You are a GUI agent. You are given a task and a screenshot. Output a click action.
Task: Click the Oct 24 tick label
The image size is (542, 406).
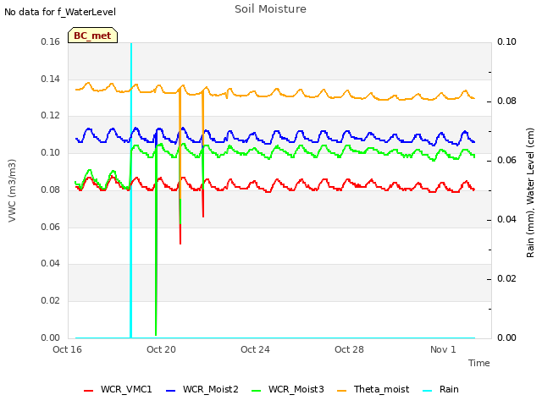coord(255,349)
